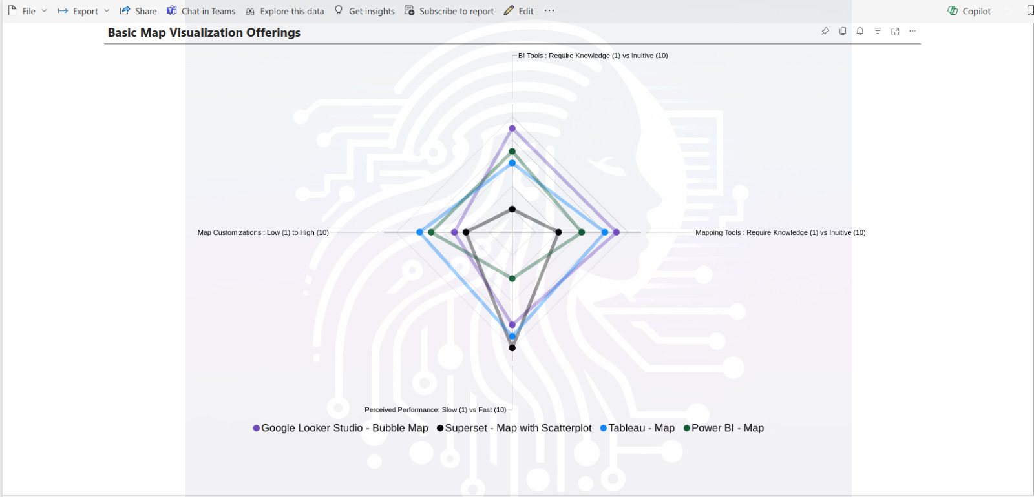Select green point on Mapping Tools axis

[x=582, y=232]
